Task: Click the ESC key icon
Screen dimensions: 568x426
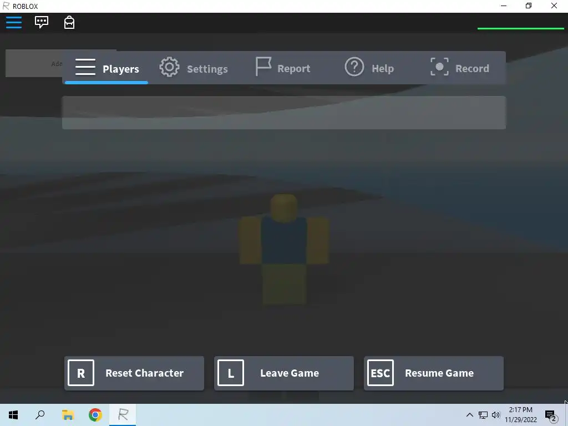Action: coord(381,373)
